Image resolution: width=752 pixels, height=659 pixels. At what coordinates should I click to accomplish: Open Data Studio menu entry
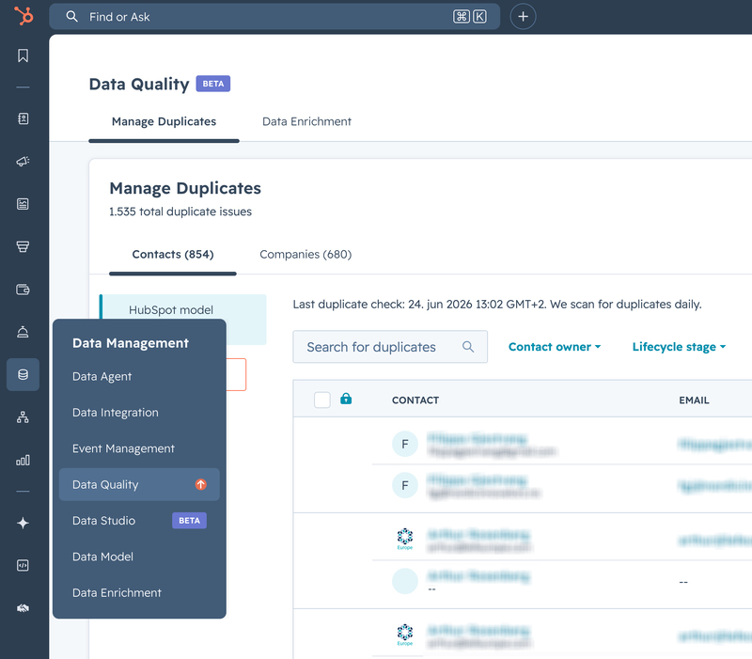click(x=139, y=521)
